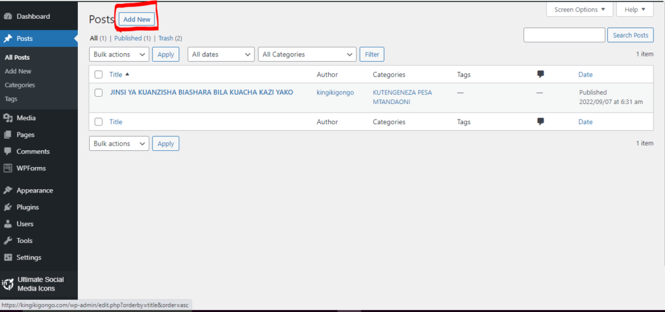Sort by Title in table header
665x312 pixels.
point(116,74)
